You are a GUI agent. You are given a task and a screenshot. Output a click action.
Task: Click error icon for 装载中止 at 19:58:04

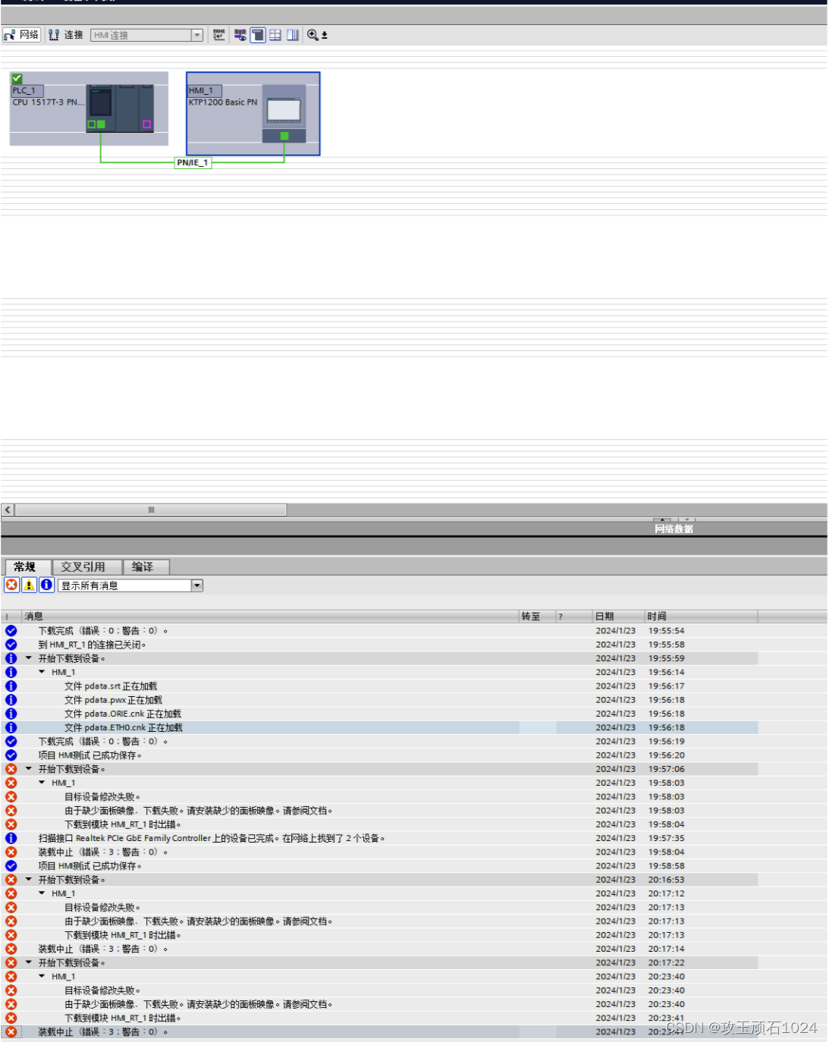click(x=11, y=852)
